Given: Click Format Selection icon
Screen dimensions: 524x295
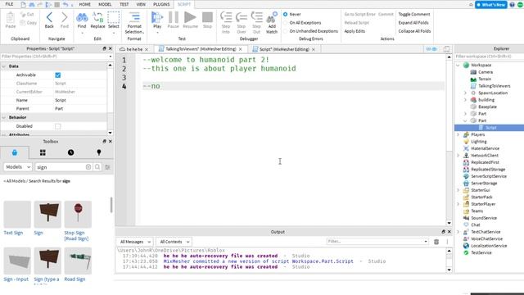Looking at the screenshot, I should 134,17.
